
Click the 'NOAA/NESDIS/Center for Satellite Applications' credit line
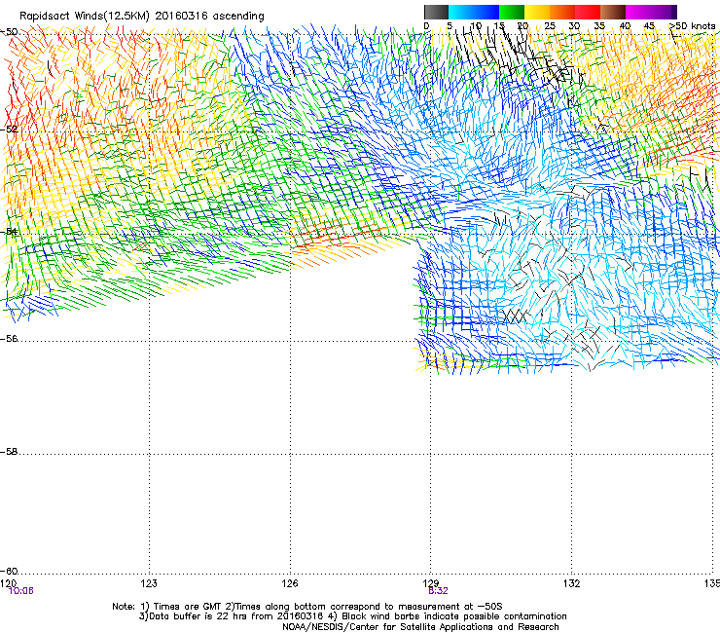pyautogui.click(x=420, y=627)
